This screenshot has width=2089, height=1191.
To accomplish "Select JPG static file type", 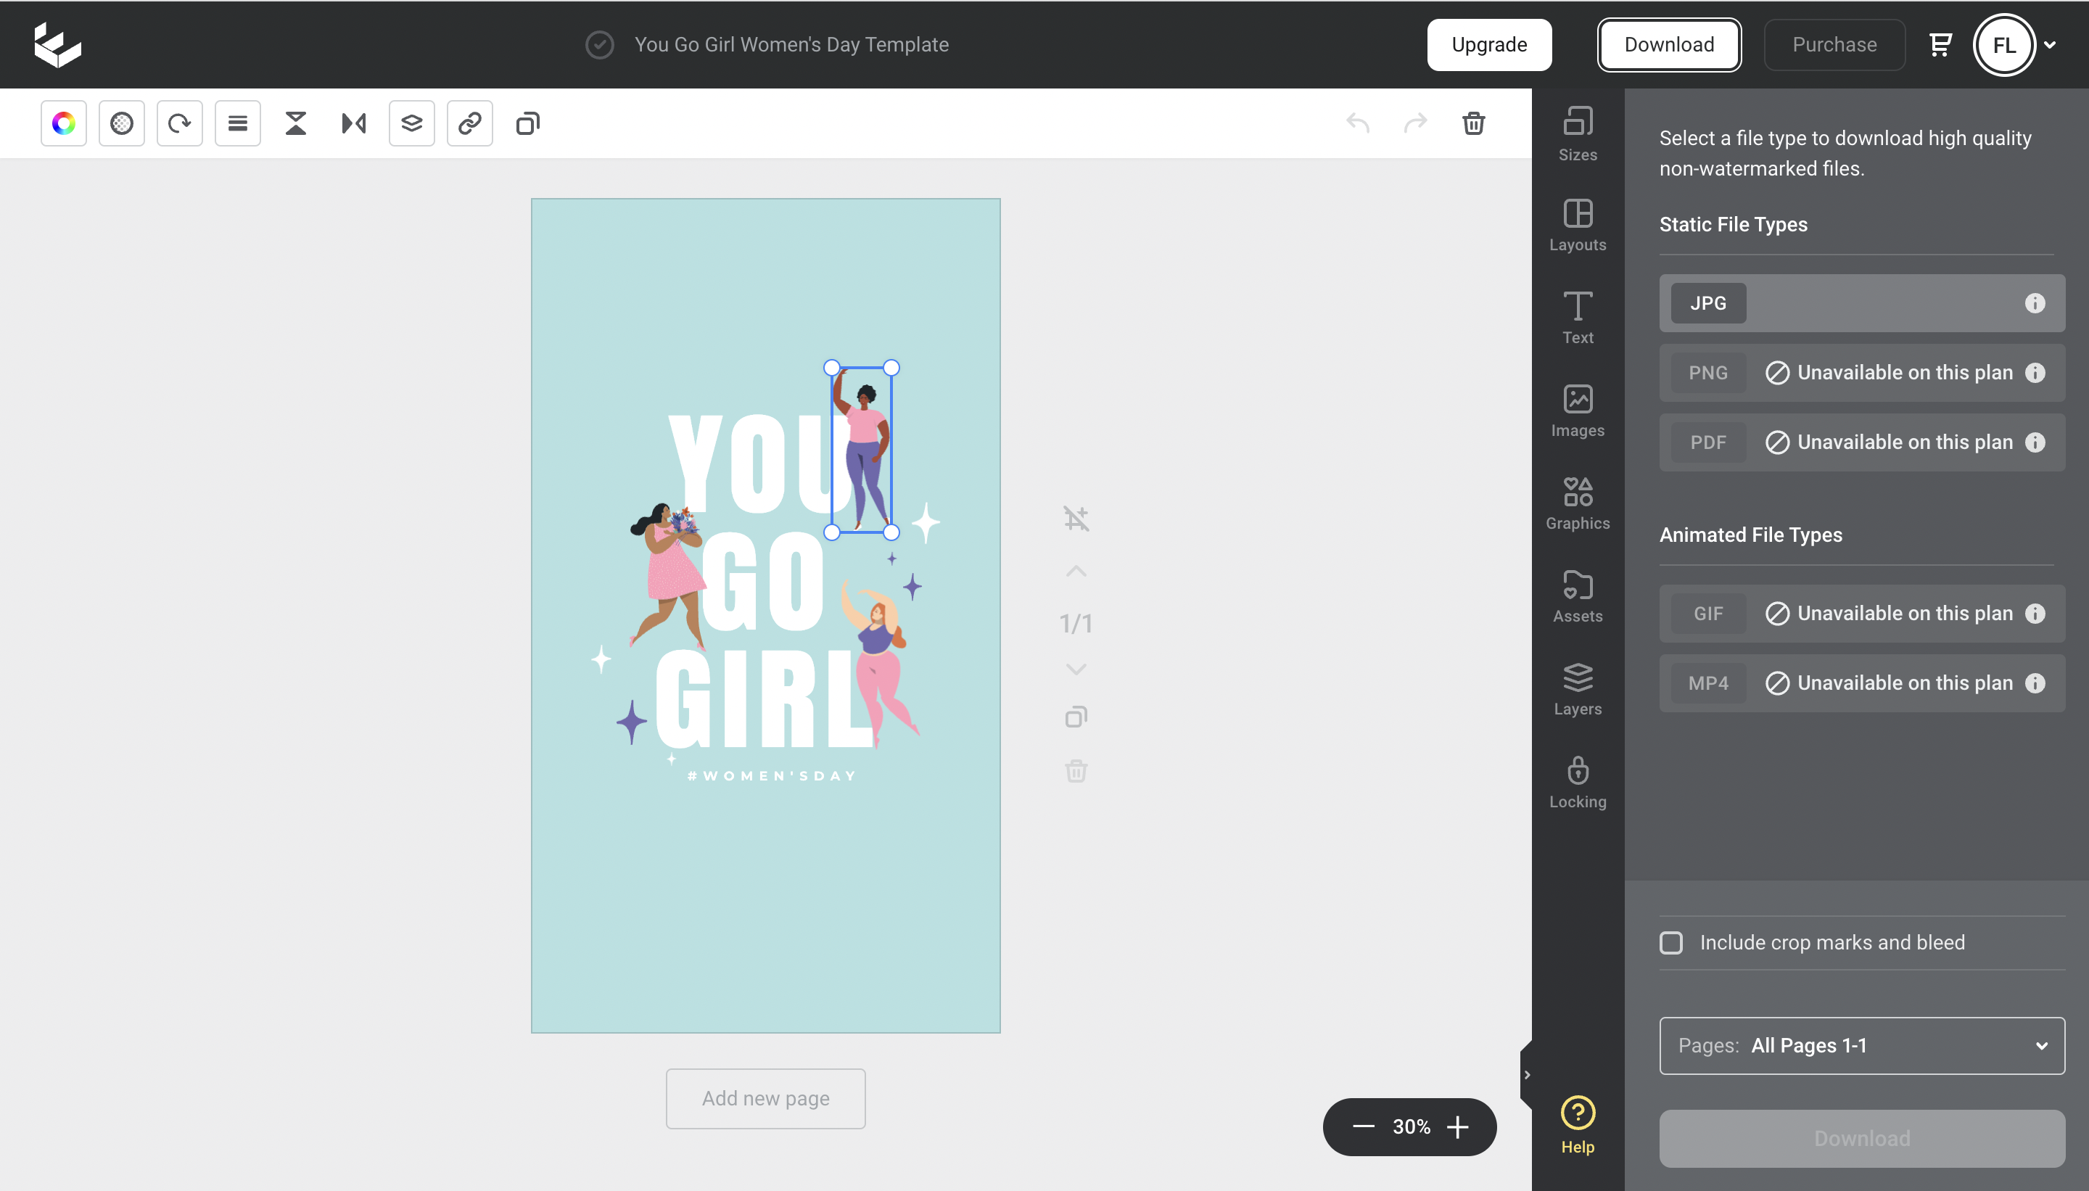I will (x=1707, y=302).
